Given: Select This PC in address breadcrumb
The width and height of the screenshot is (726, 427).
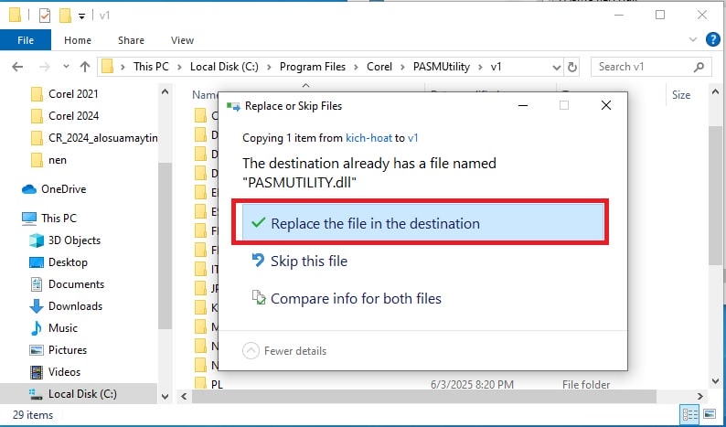Looking at the screenshot, I should pyautogui.click(x=151, y=67).
